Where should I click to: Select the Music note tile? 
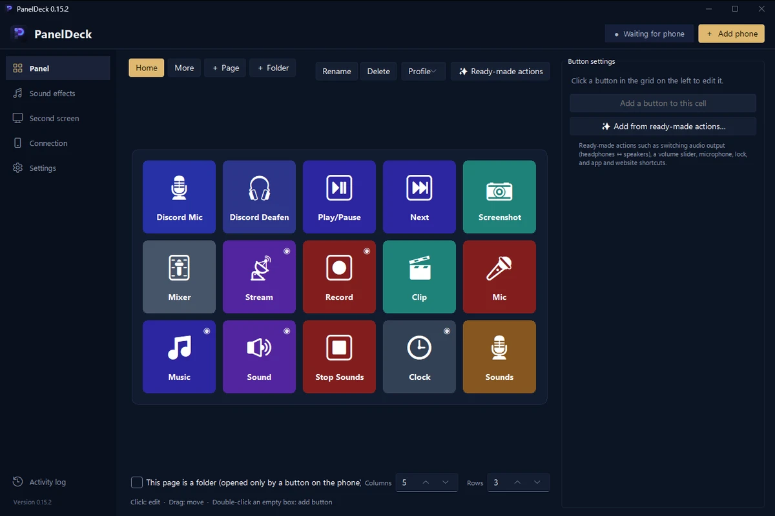[179, 357]
